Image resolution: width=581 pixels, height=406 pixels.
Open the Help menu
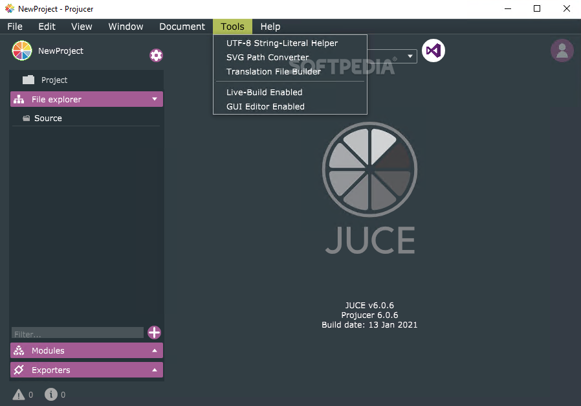point(270,27)
